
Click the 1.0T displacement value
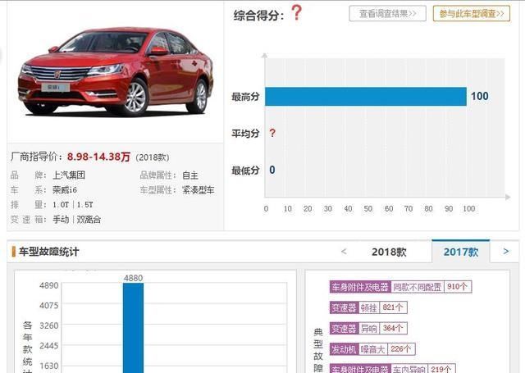point(61,205)
